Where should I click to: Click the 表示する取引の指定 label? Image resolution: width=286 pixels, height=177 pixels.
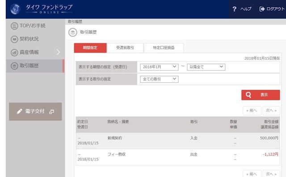(95, 79)
